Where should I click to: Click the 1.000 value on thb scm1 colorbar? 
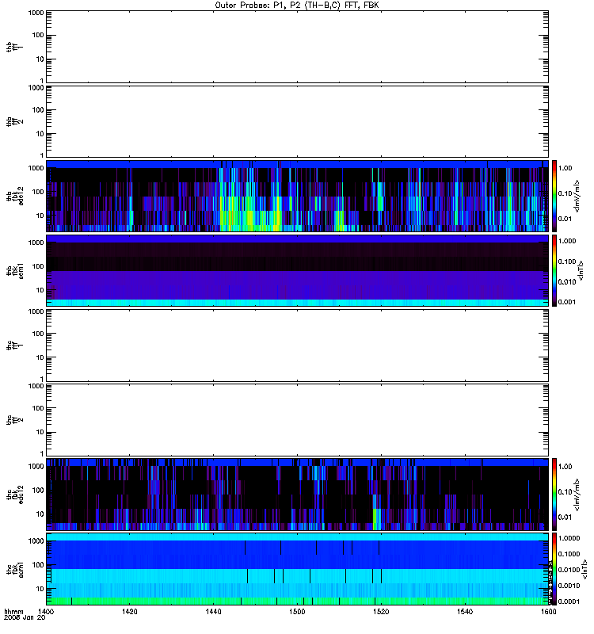click(567, 241)
